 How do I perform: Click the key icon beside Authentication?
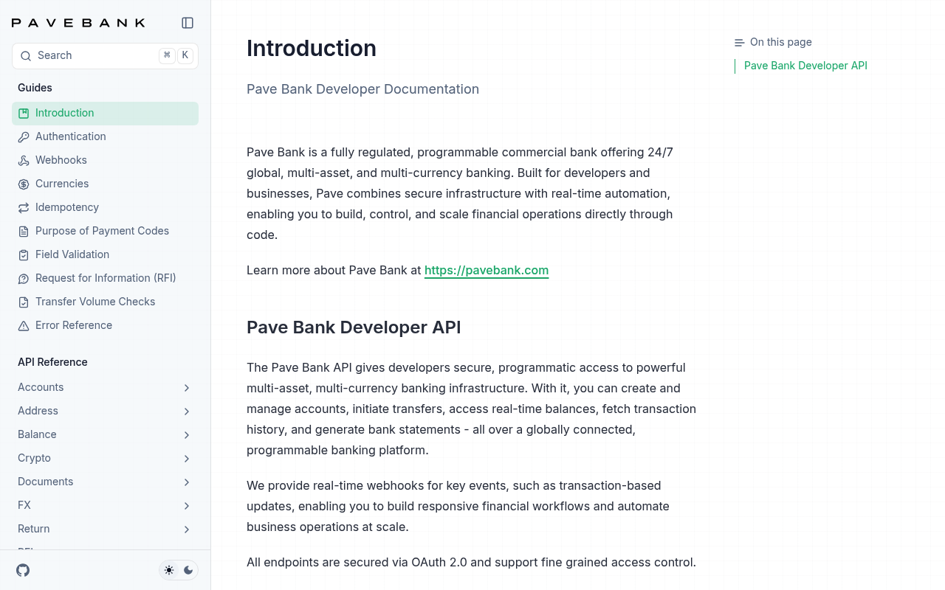pos(24,136)
